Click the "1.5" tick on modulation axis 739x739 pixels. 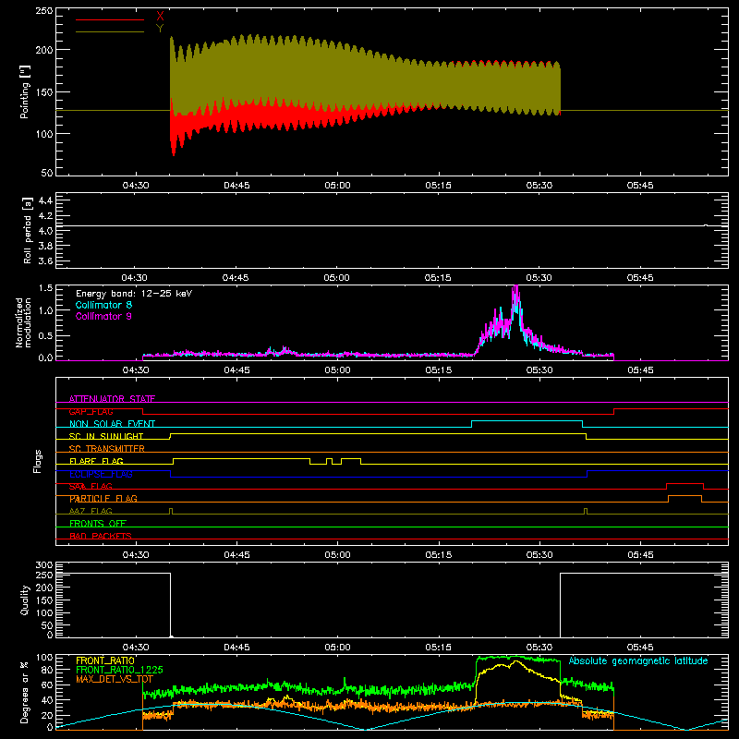tap(45, 288)
